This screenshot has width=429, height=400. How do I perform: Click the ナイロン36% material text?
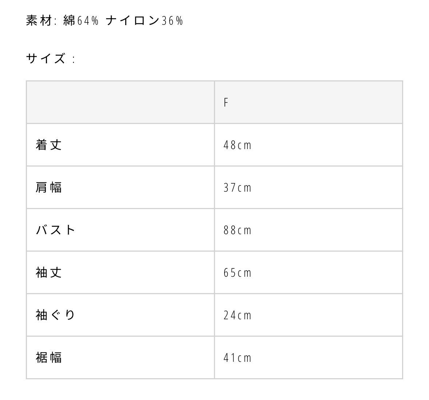(x=144, y=21)
